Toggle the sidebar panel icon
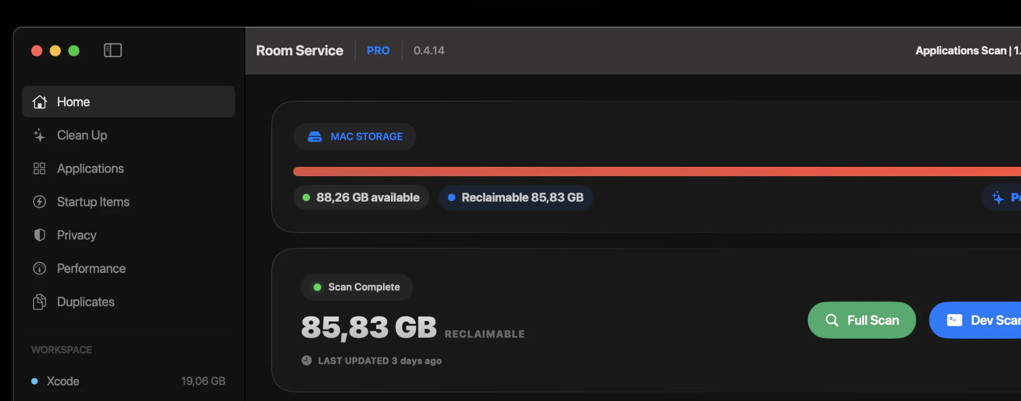Image resolution: width=1021 pixels, height=401 pixels. click(113, 50)
